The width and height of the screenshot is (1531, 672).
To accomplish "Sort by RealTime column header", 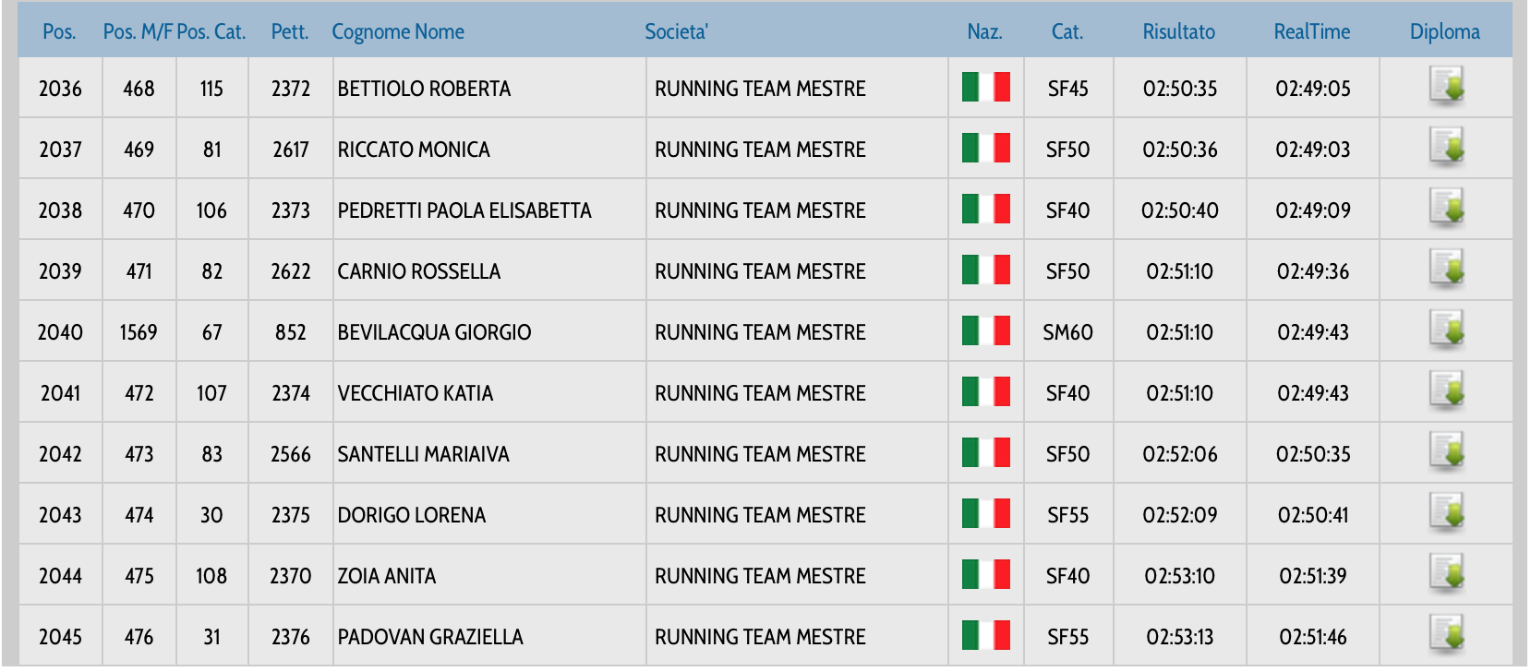I will tap(1311, 31).
